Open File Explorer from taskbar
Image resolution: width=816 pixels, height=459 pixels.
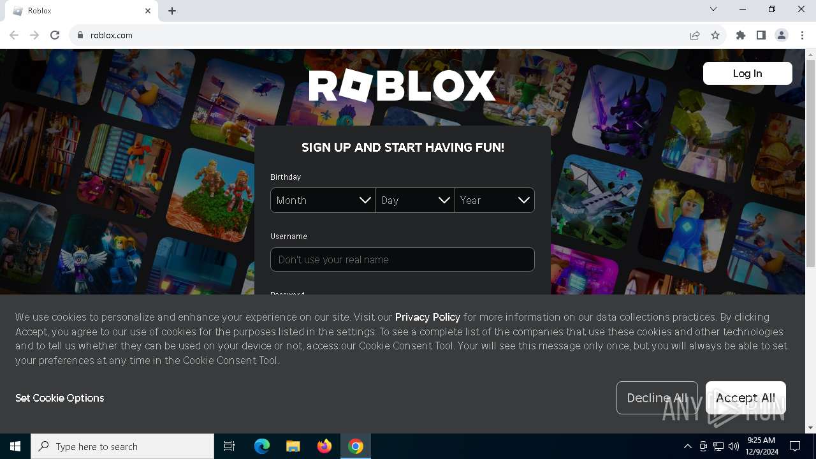(293, 446)
